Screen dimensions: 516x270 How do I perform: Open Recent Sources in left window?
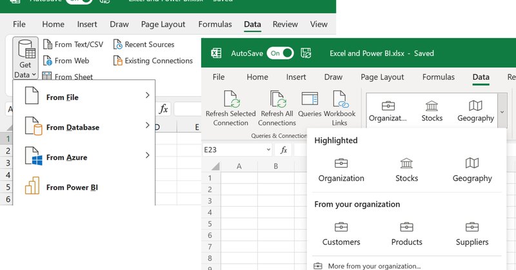[x=144, y=44]
